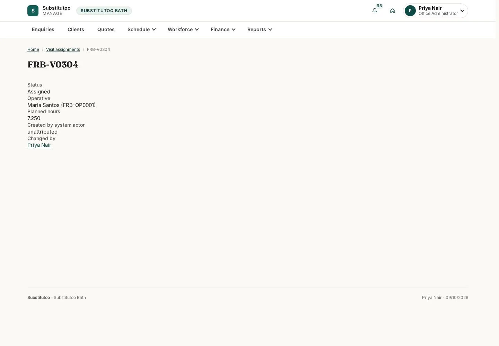Click the planned hours value 7.250
Image resolution: width=499 pixels, height=346 pixels.
(x=34, y=118)
